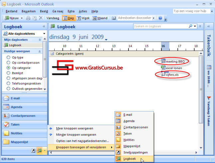Open the Nieuw dropdown arrow
This screenshot has height=163, width=215.
click(22, 18)
